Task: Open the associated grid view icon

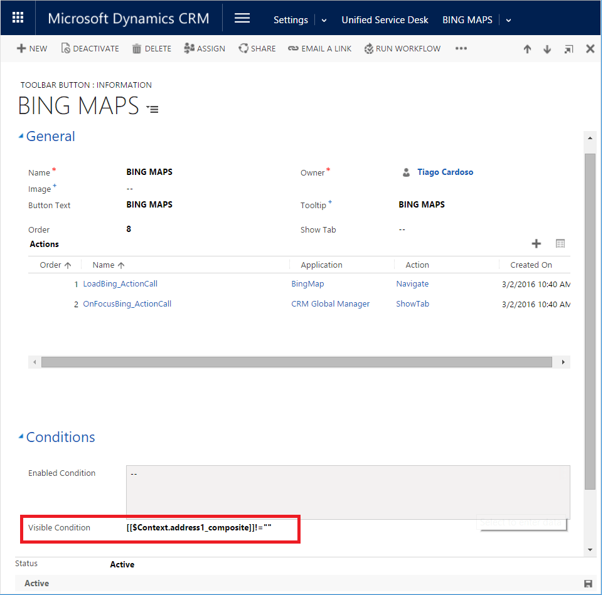Action: (x=560, y=244)
